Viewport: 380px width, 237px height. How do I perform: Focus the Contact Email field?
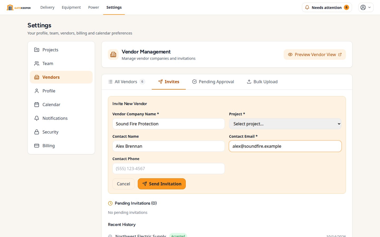click(285, 146)
